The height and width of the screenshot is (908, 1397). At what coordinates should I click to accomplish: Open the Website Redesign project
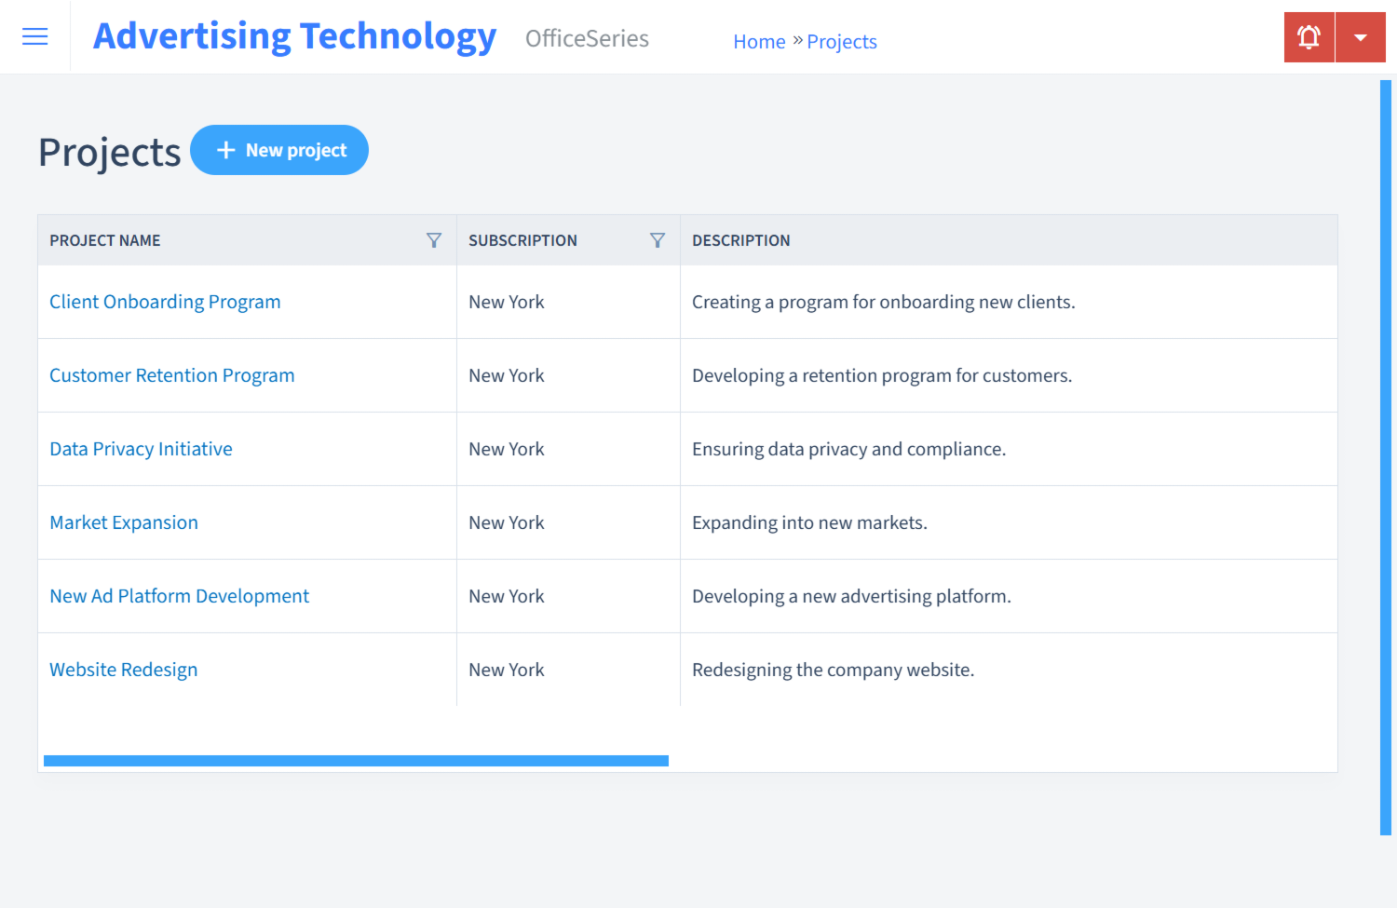coord(123,669)
